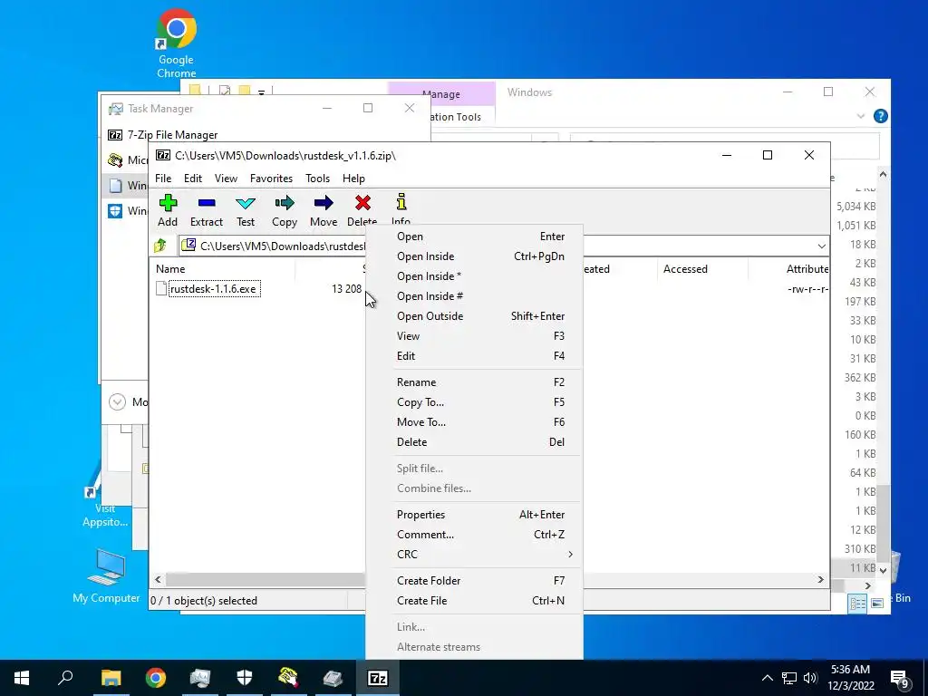Viewport: 928px width, 696px height.
Task: Launch Chrome from the taskbar
Action: coord(156,678)
